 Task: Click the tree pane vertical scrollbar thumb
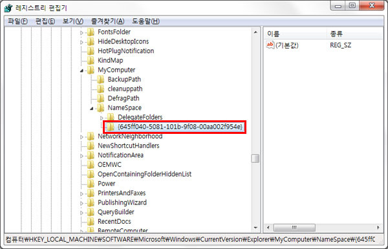coord(255,158)
